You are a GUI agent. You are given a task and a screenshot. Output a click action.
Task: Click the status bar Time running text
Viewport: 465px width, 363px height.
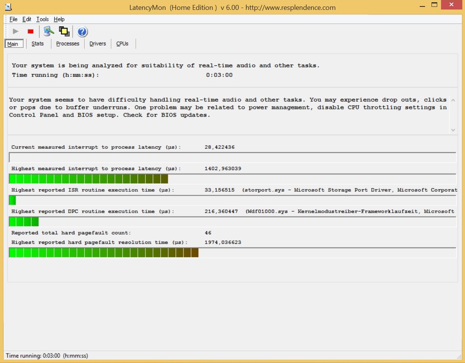tap(47, 356)
